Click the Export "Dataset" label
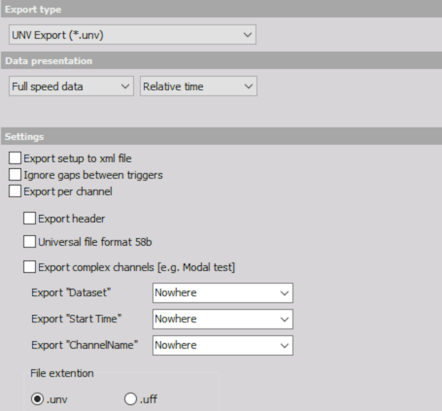 71,293
